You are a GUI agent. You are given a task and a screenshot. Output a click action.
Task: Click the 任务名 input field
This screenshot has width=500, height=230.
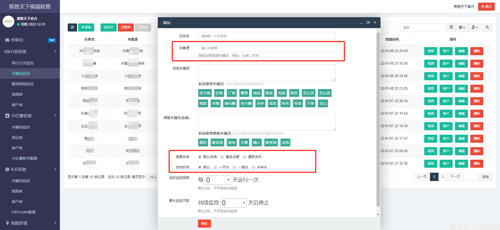[267, 36]
